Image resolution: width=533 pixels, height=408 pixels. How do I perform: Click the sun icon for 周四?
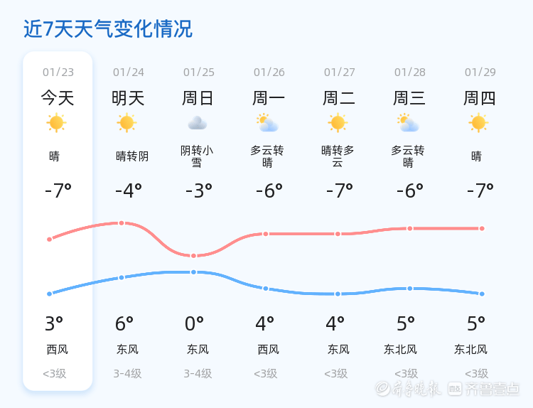pyautogui.click(x=478, y=123)
